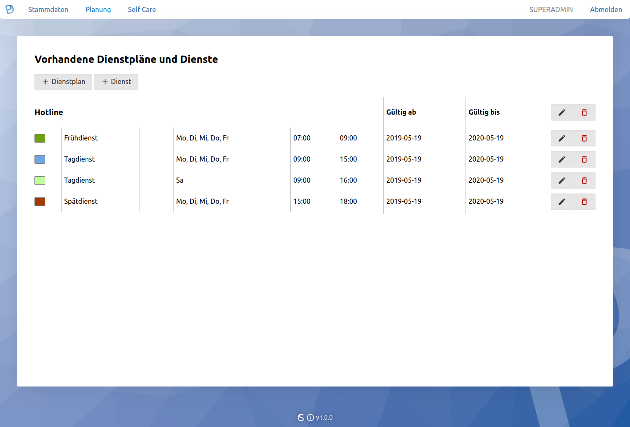Click the 'Vorhandene Dienstpläne und Dienste' heading
Viewport: 630px width, 427px height.
(x=126, y=59)
